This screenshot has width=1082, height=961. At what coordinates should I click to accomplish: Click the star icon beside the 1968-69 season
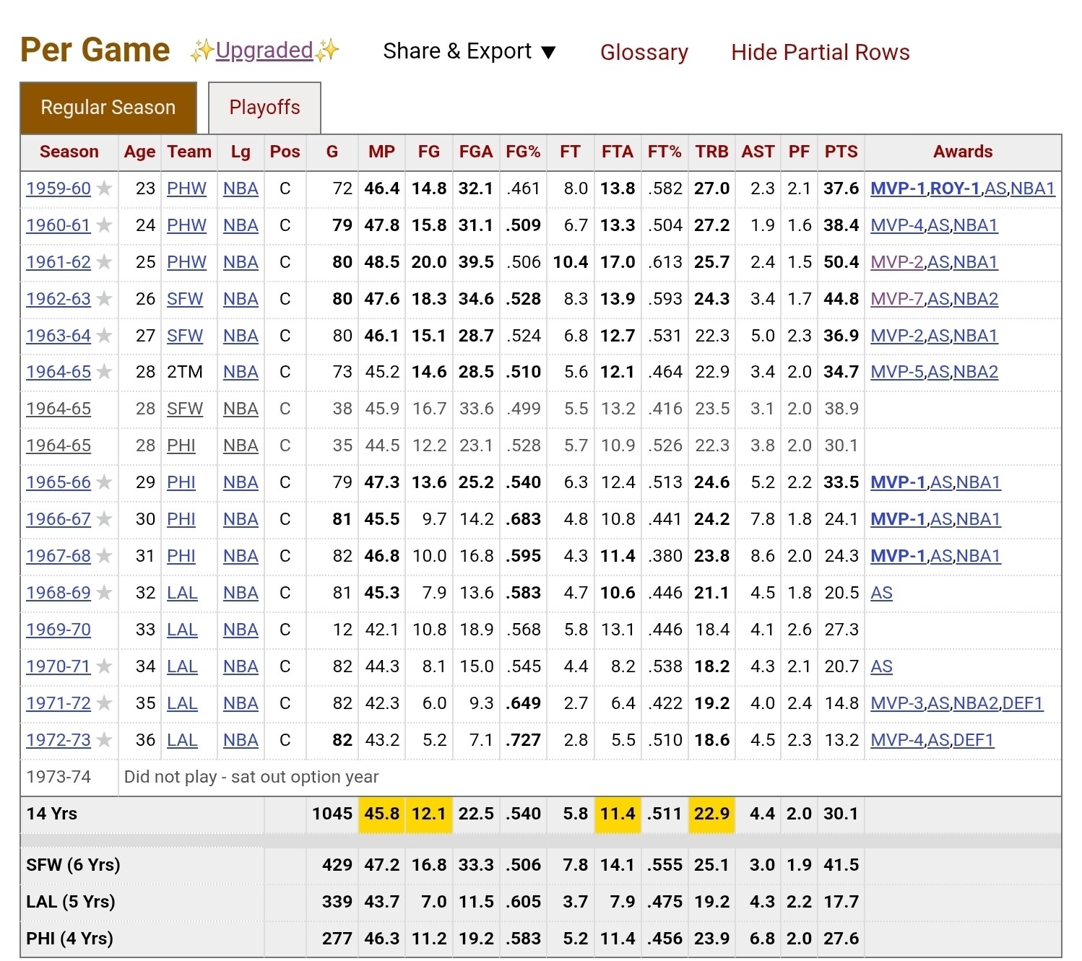[105, 593]
